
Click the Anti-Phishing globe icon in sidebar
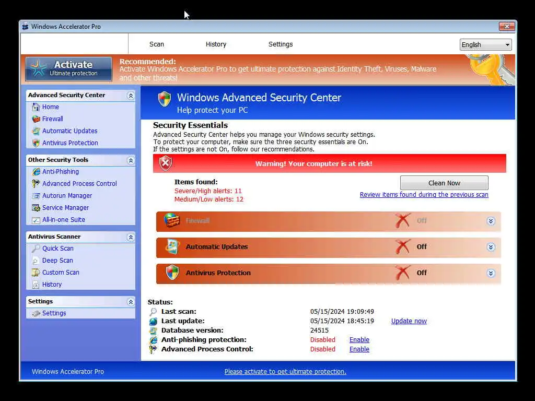point(36,171)
